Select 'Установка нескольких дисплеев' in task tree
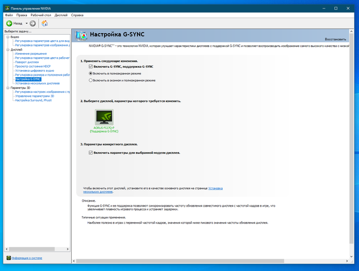The image size is (359, 271). point(38,83)
